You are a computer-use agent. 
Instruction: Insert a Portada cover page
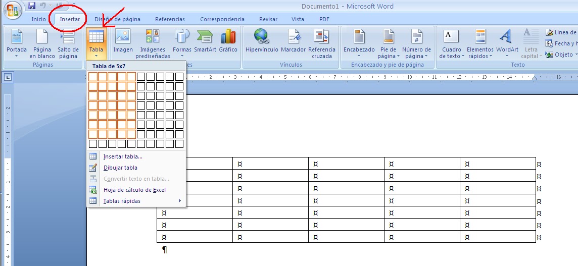[x=17, y=43]
